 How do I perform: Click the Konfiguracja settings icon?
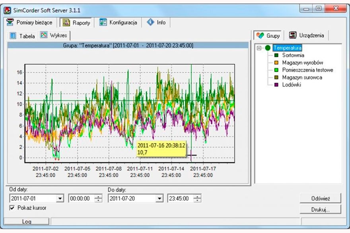103,22
